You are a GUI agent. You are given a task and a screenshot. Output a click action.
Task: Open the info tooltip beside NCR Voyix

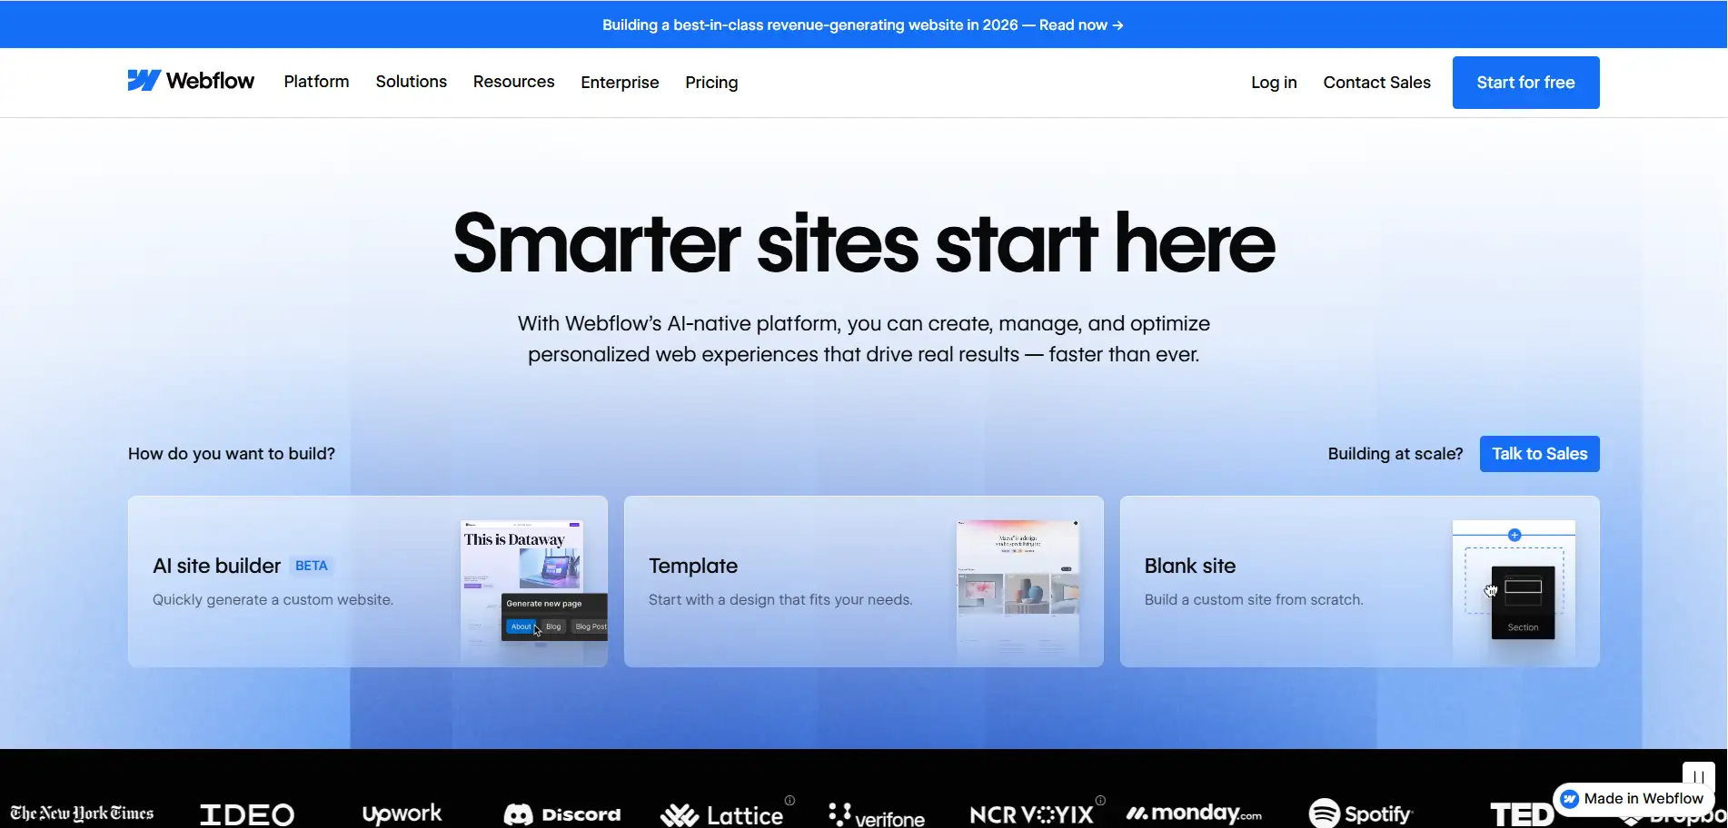click(1101, 801)
